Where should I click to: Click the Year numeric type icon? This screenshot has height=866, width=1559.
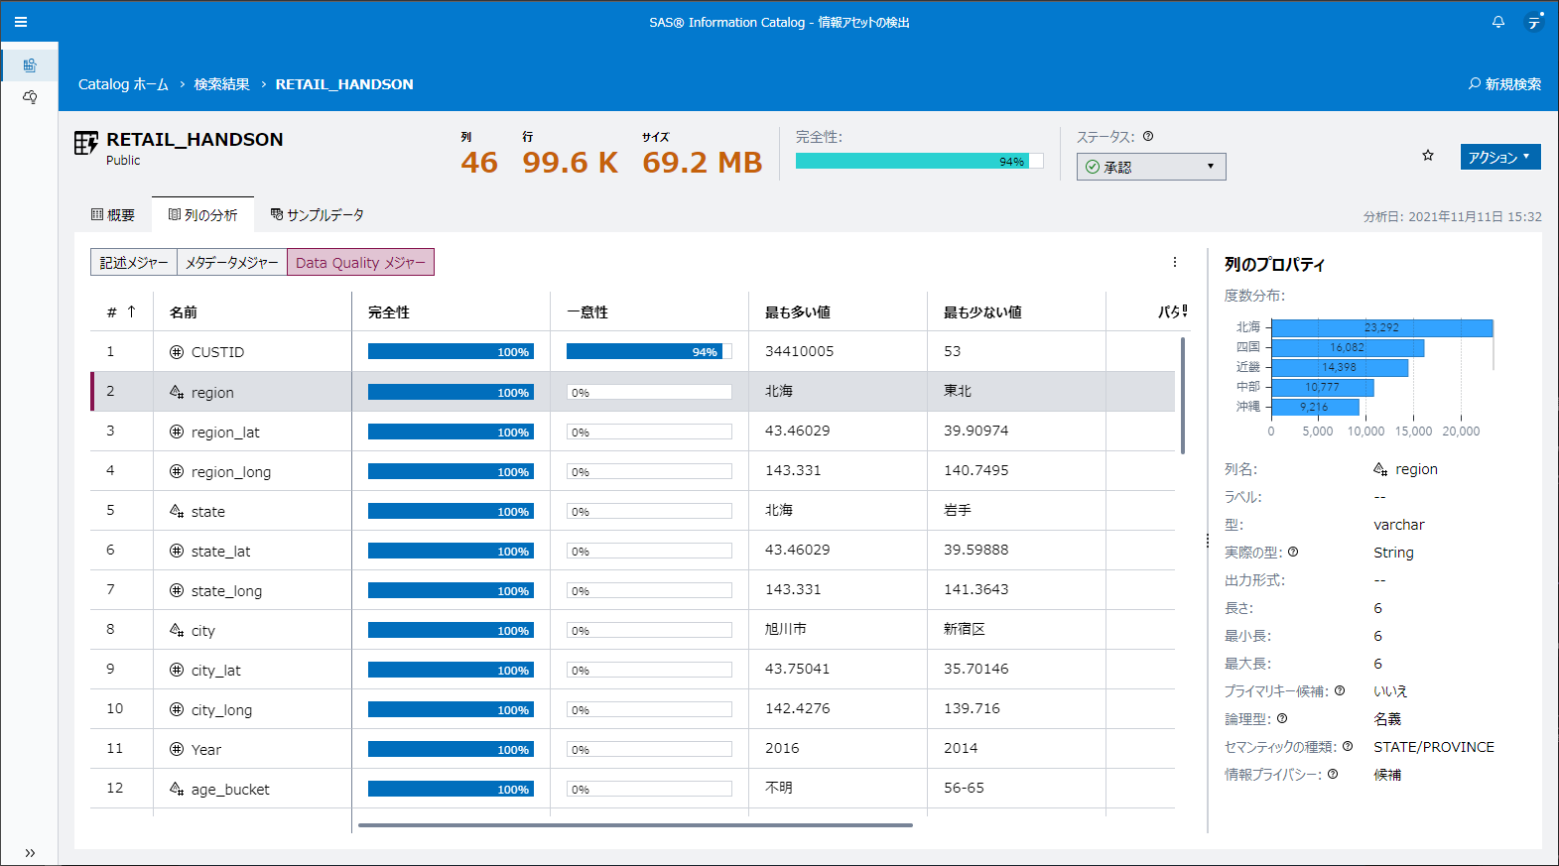coord(177,749)
